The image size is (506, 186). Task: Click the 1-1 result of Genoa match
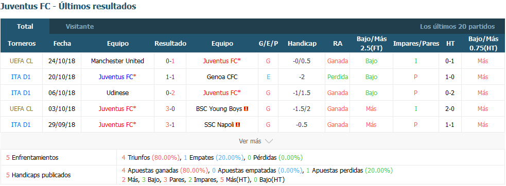point(170,77)
